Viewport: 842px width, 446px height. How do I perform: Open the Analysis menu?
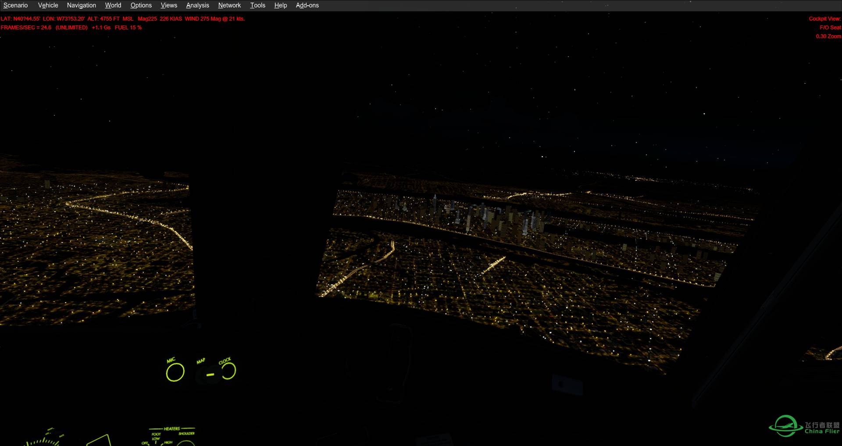click(x=197, y=5)
